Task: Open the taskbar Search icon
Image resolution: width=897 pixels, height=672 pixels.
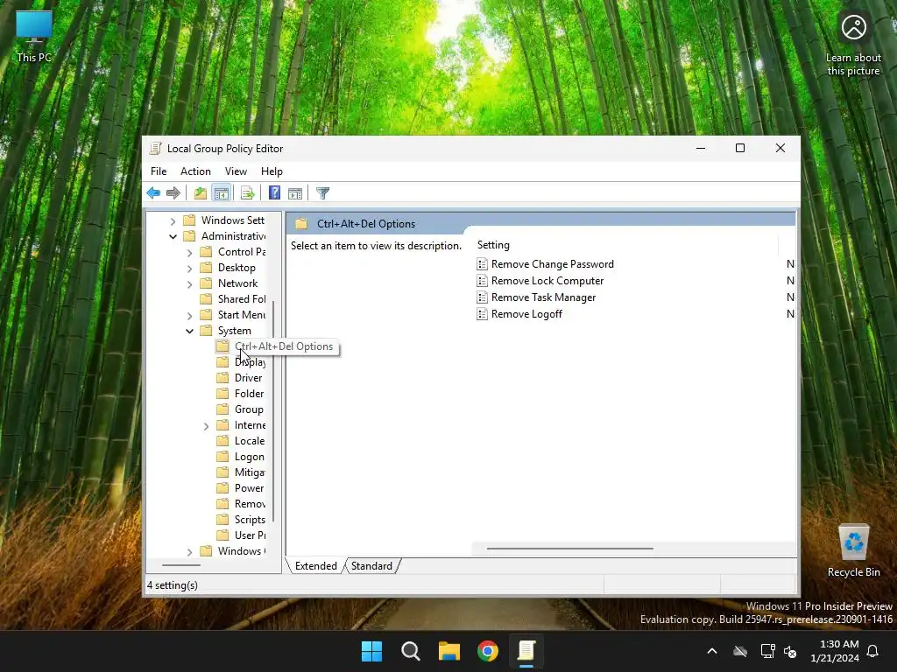Action: (x=411, y=651)
